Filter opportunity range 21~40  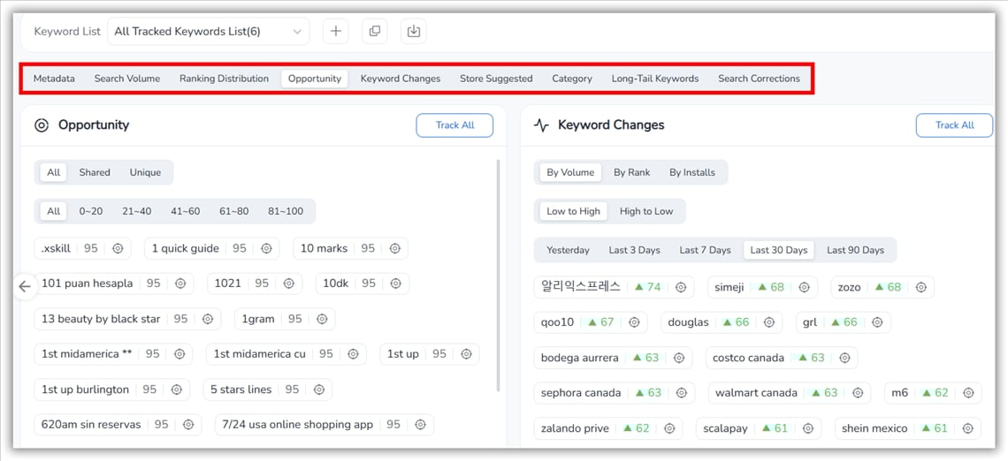(137, 211)
